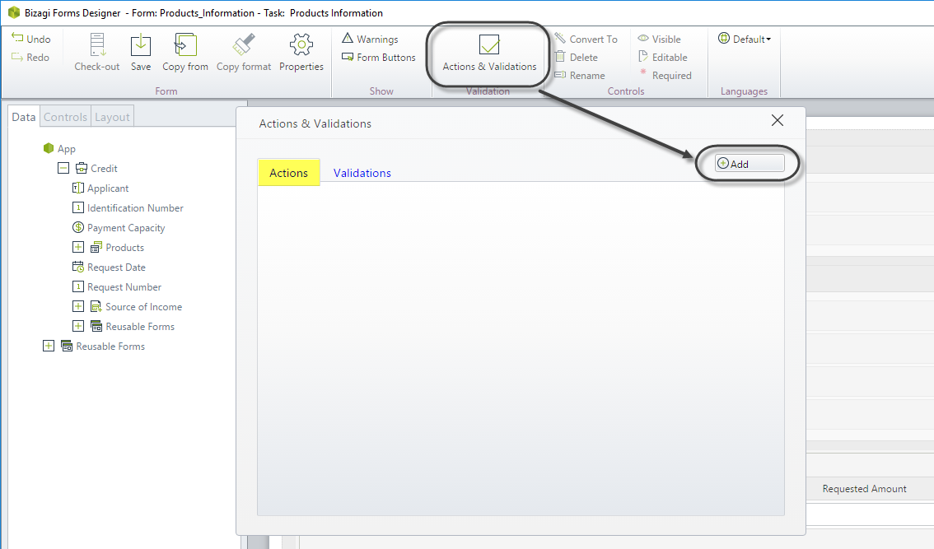Viewport: 934px width, 549px height.
Task: Select the Payment Capacity attribute
Action: click(126, 227)
